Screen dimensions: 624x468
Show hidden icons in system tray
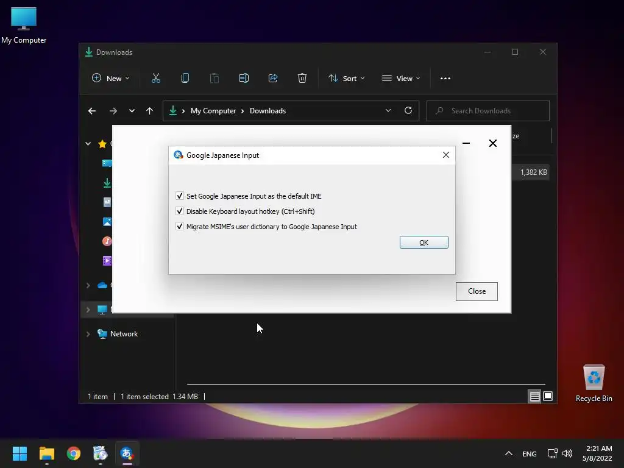click(x=509, y=453)
